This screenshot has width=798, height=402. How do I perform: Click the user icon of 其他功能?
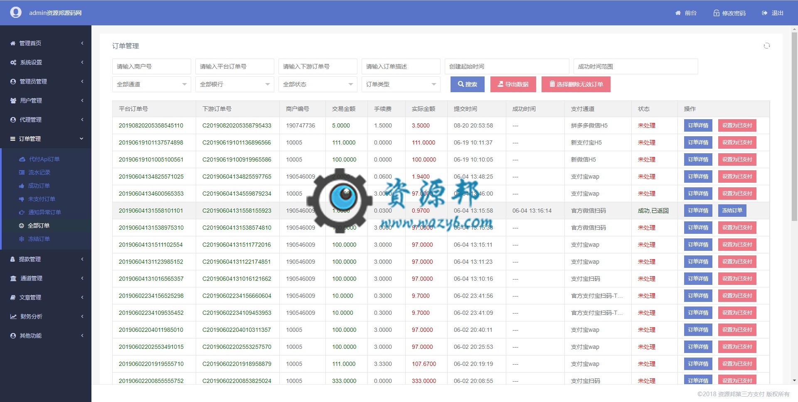13,336
